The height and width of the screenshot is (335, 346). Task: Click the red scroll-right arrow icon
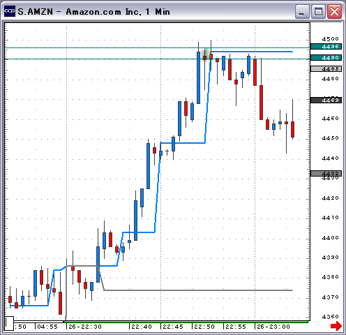pos(336,326)
